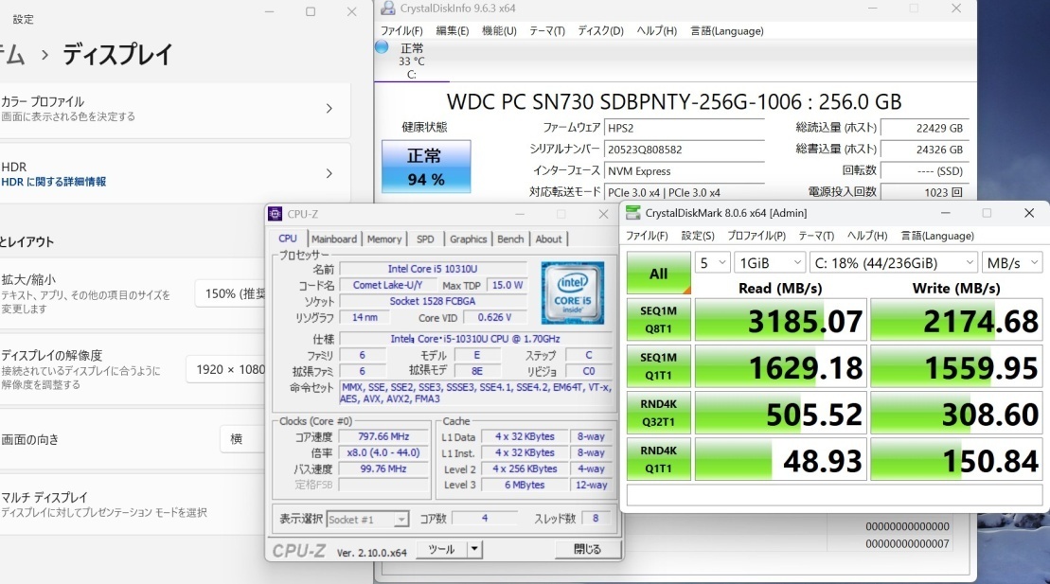This screenshot has height=584, width=1050.
Task: Click the CrystalDiskMark app icon in title bar
Action: click(x=632, y=212)
